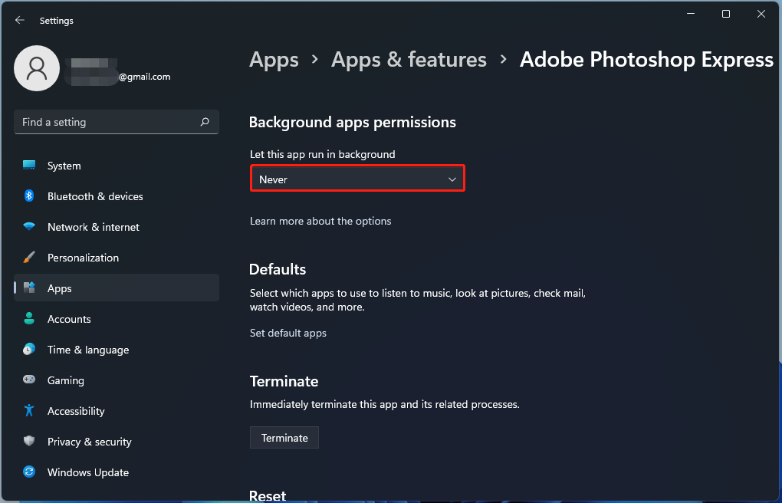
Task: Open Windows Update page
Action: [117, 472]
